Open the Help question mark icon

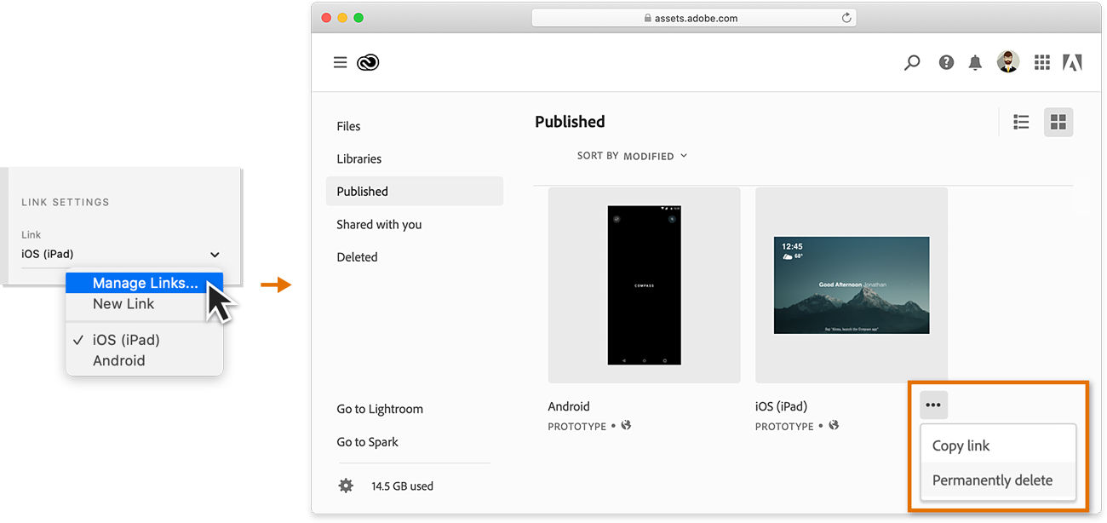pos(946,62)
